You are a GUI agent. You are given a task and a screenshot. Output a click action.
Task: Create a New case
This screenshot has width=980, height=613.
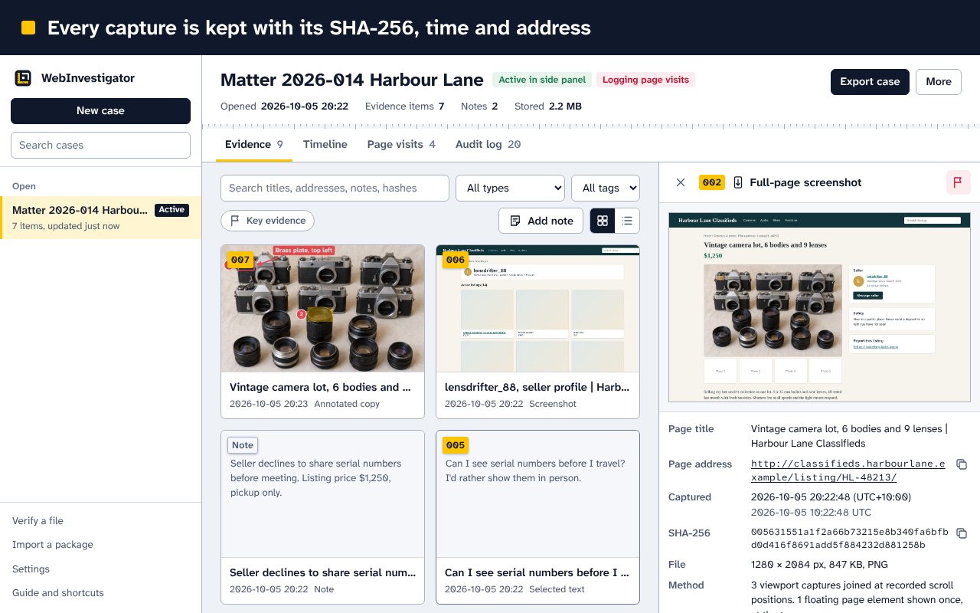(100, 111)
